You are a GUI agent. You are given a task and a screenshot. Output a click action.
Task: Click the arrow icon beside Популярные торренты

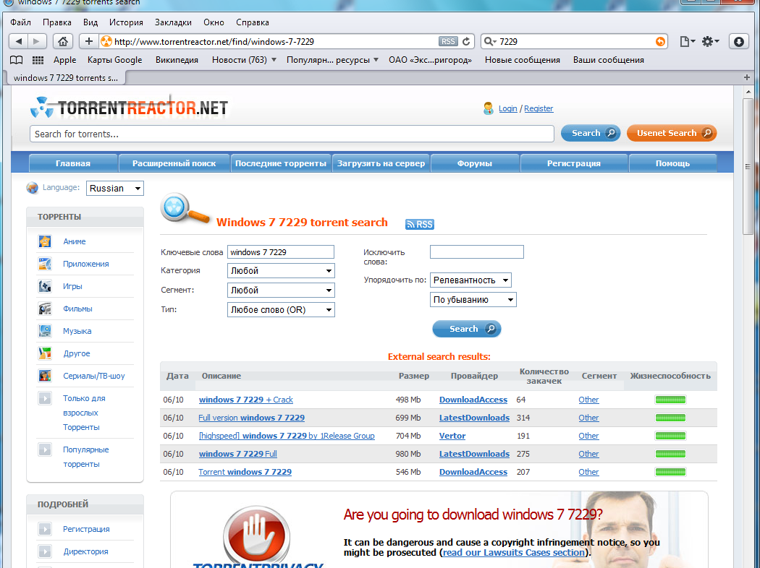pyautogui.click(x=45, y=449)
